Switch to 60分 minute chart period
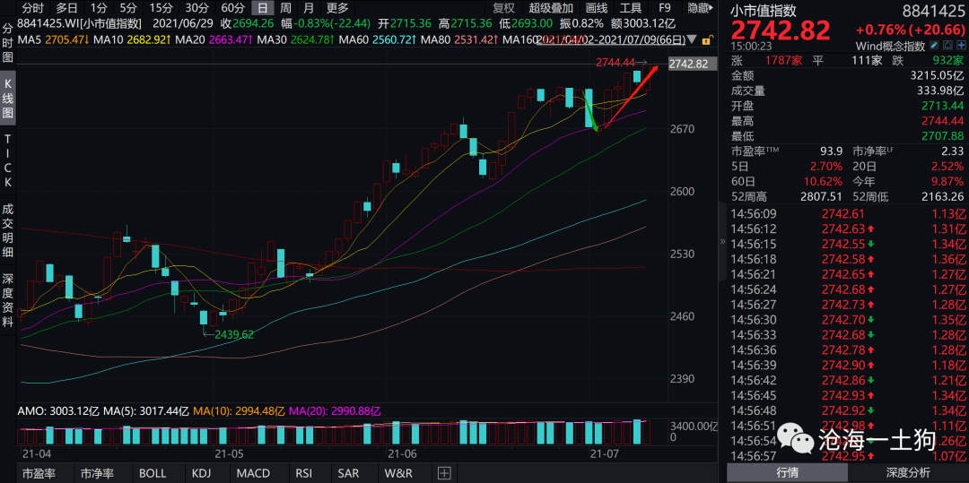Viewport: 969px width, 483px height. tap(232, 8)
